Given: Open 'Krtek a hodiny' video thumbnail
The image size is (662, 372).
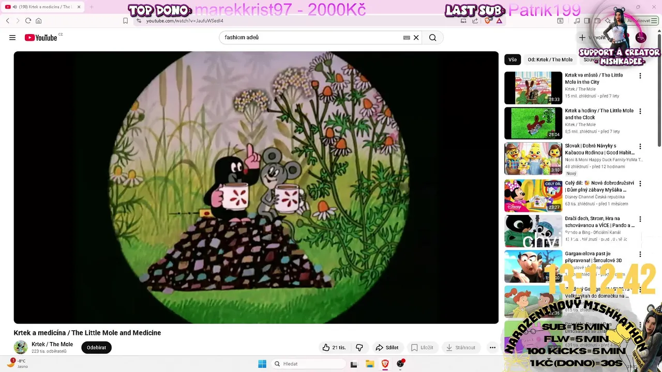Looking at the screenshot, I should [533, 123].
